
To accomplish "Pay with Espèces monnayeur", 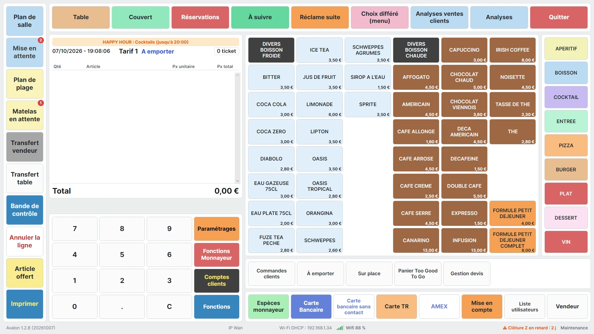I will pyautogui.click(x=269, y=306).
